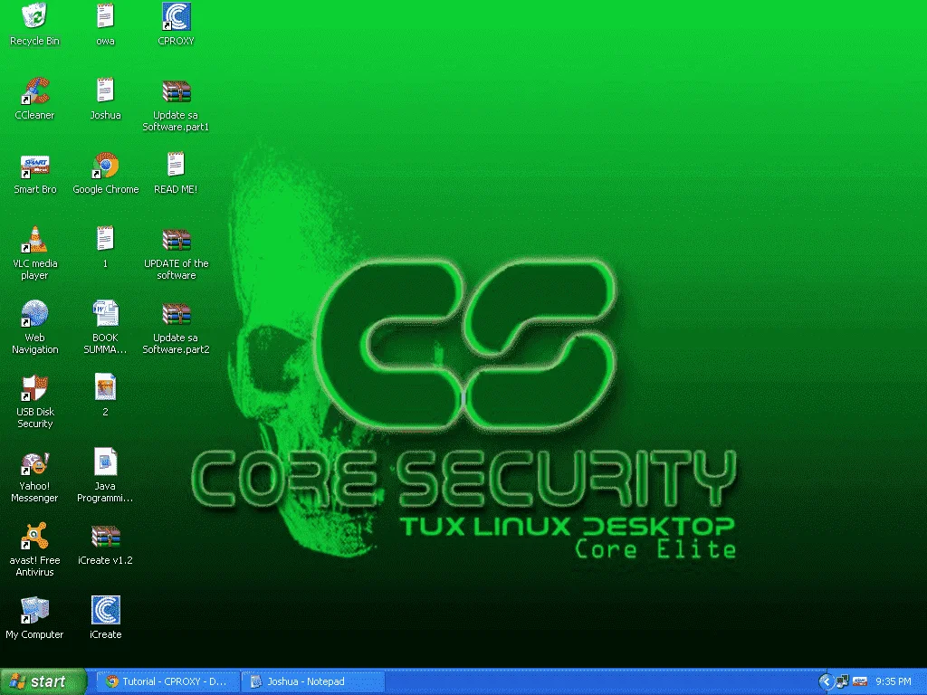
Task: Select the Yahoo! Messenger shortcut
Action: tap(34, 462)
